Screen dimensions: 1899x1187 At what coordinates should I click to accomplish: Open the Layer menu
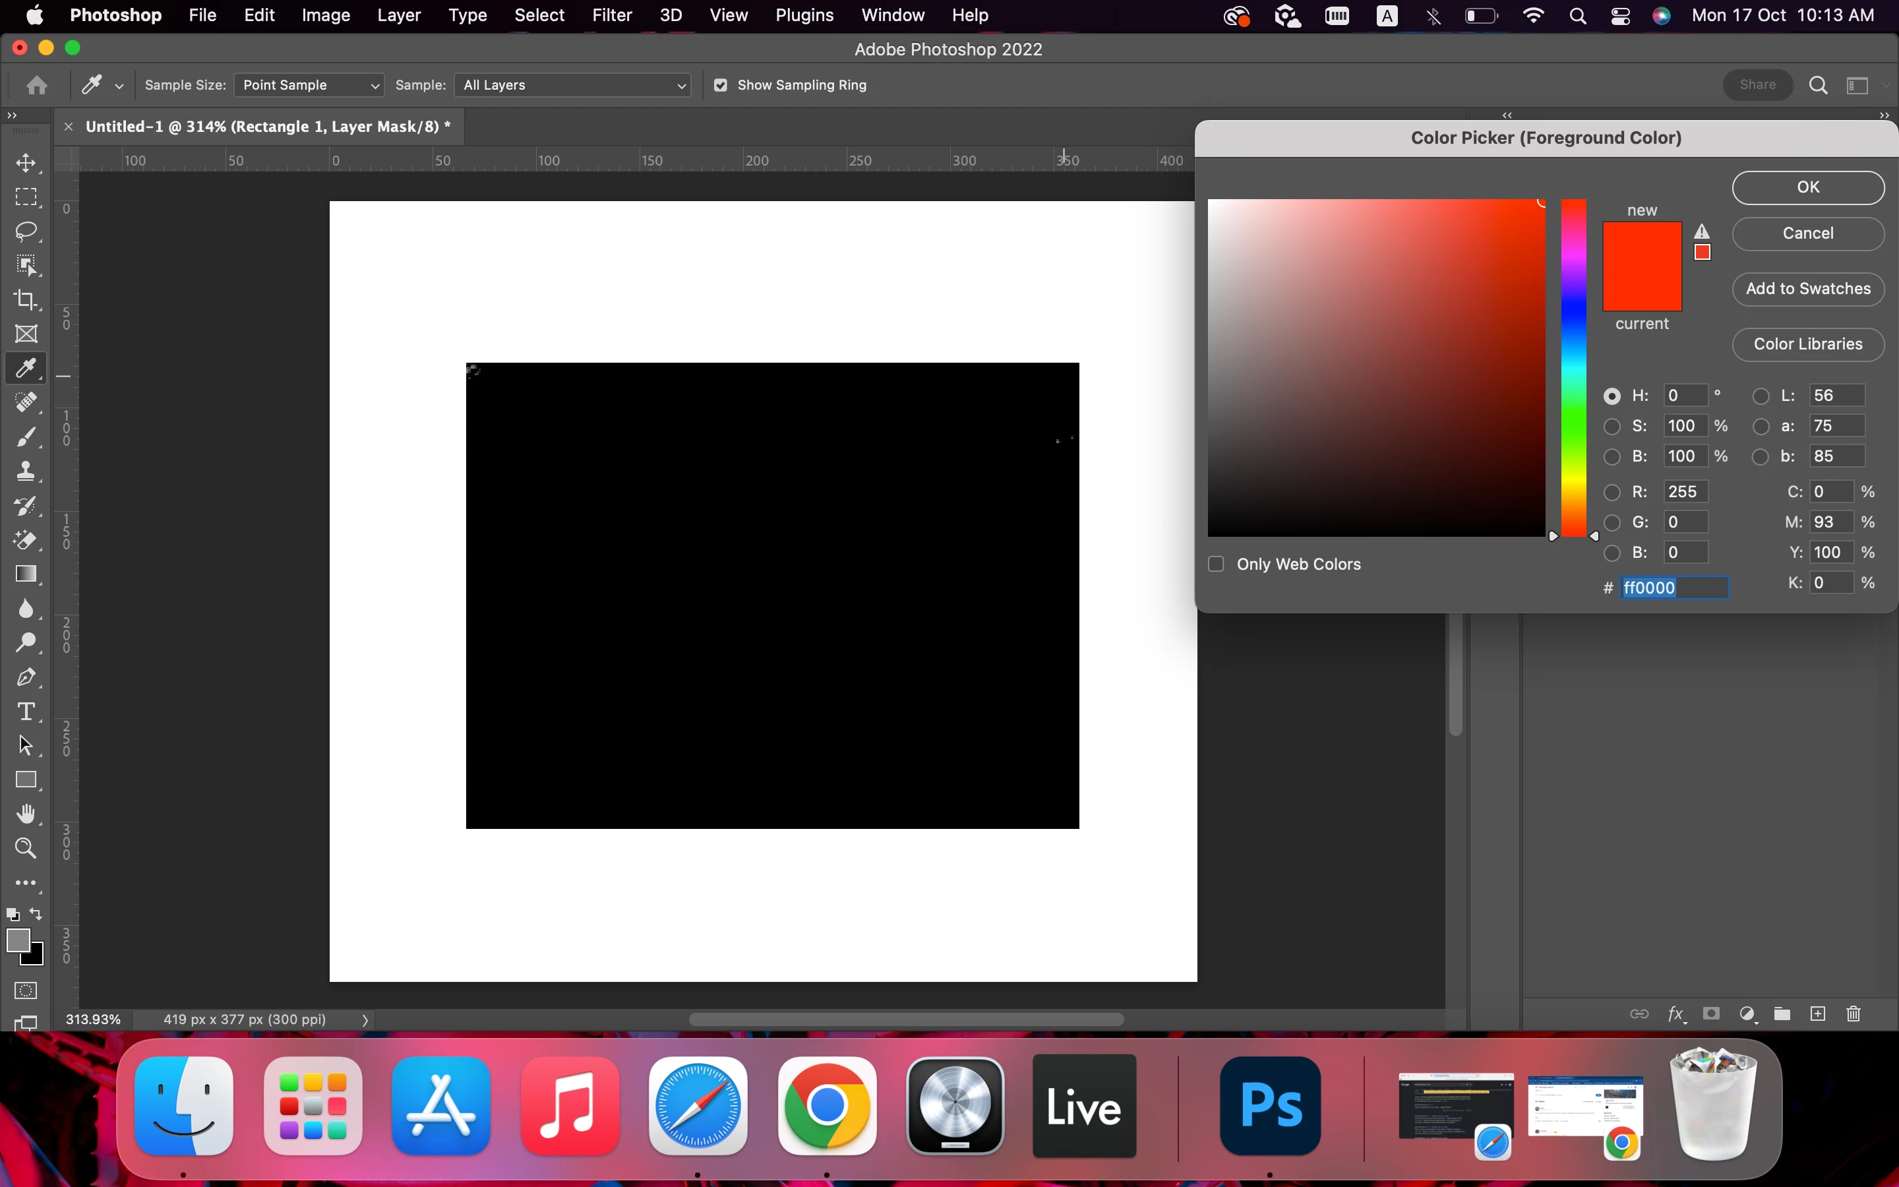399,16
